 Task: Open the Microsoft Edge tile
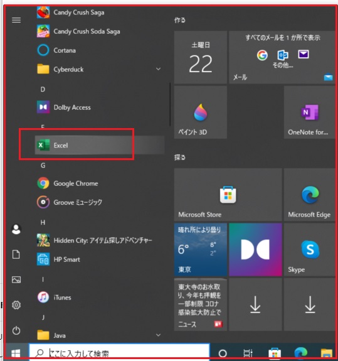[x=310, y=195]
